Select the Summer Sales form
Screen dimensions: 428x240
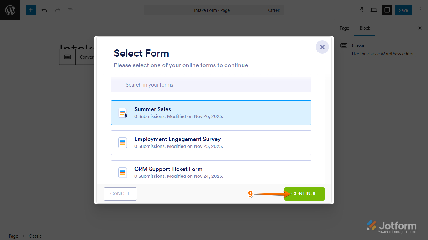(211, 113)
